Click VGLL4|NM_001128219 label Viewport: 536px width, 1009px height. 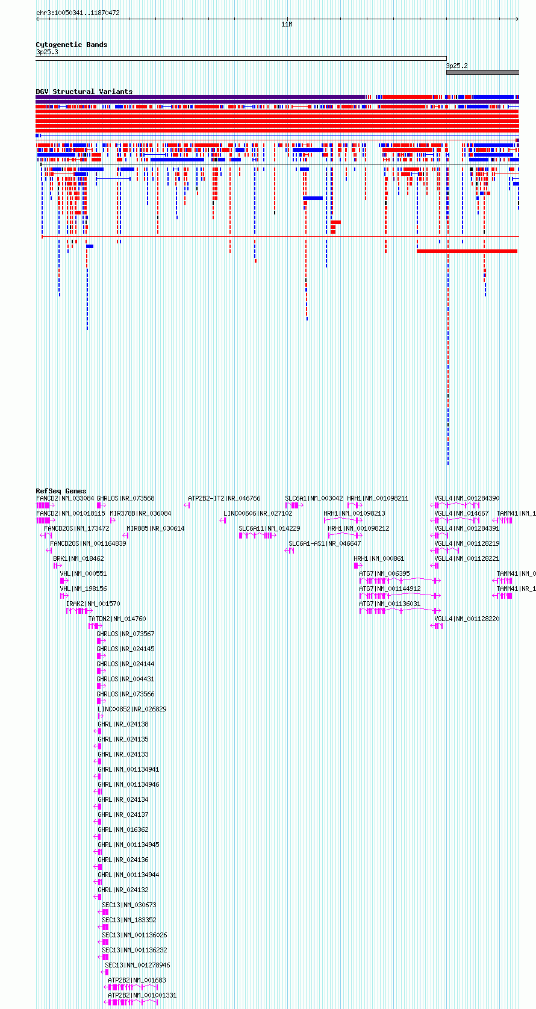[x=467, y=543]
